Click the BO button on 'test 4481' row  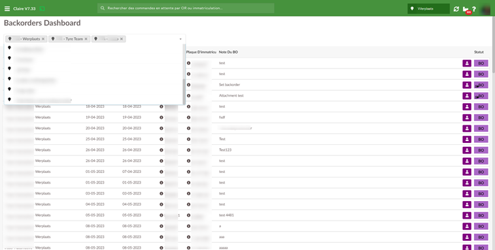tap(481, 215)
